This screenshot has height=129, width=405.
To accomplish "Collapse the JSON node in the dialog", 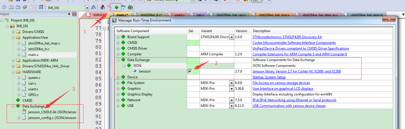I will pyautogui.click(x=124, y=66).
